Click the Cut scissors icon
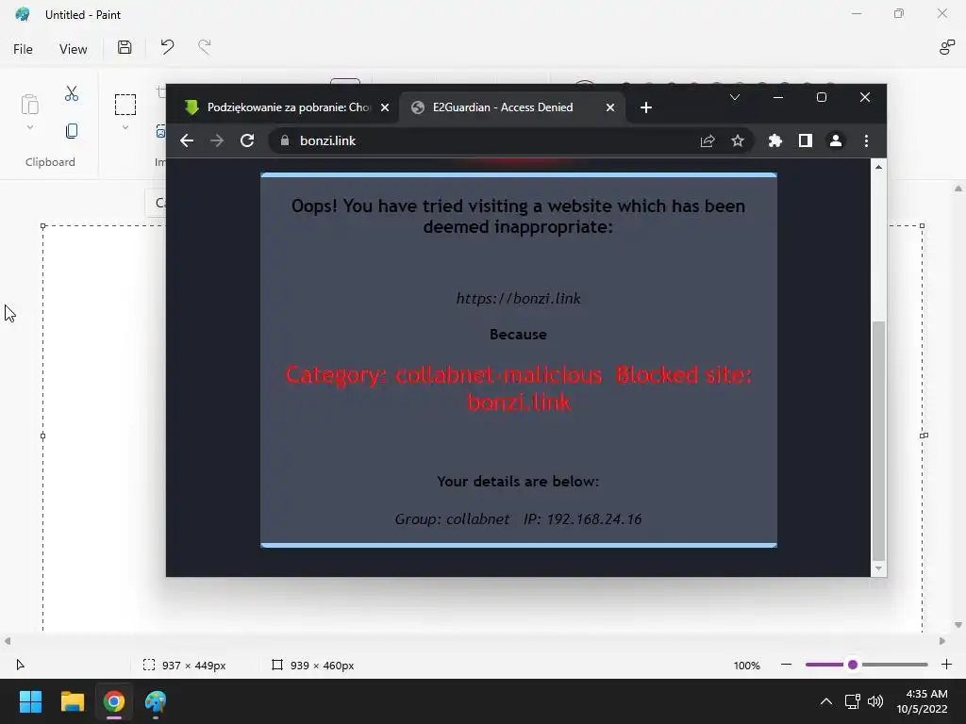The image size is (966, 724). pyautogui.click(x=72, y=93)
